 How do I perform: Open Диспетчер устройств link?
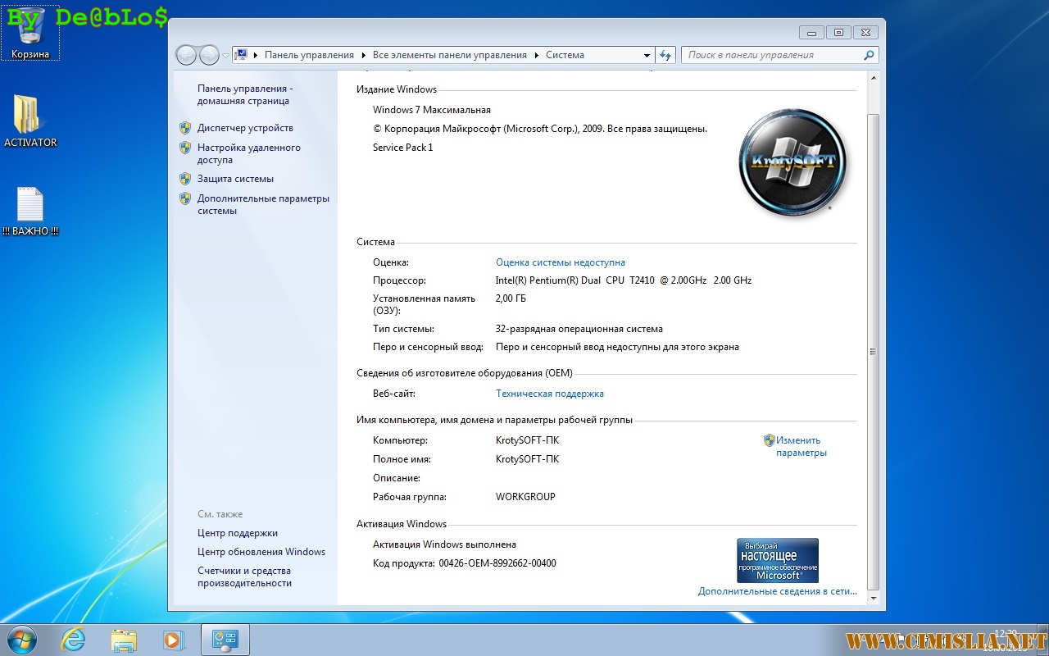pos(245,128)
